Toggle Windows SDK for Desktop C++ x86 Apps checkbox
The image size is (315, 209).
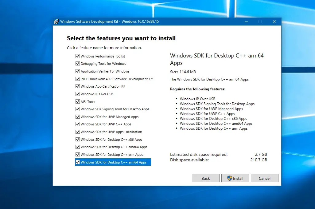(x=78, y=140)
